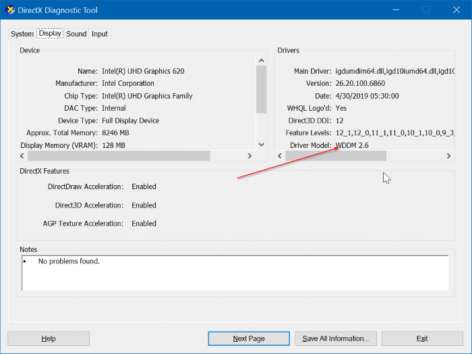Screen dimensions: 472x354
Task: Click Device panel scroll right arrow
Action: coord(249,156)
